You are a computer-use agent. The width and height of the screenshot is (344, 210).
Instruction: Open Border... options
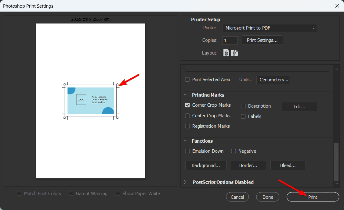[x=248, y=165]
